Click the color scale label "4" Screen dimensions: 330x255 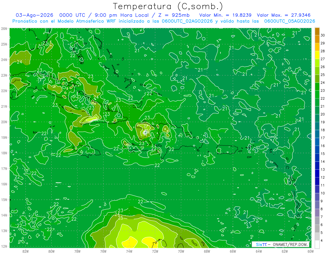coord(322,240)
